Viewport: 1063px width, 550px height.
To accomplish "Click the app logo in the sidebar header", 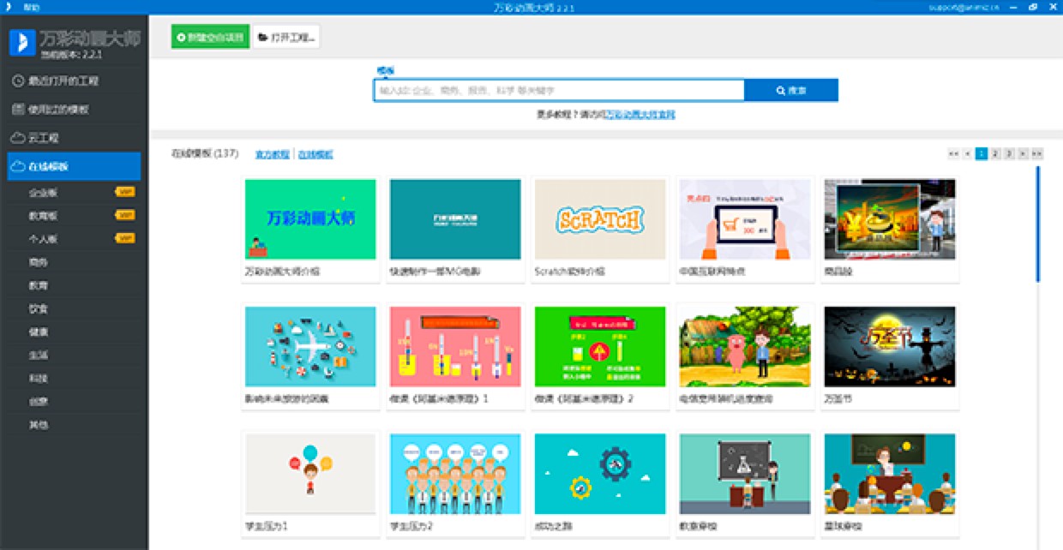I will (22, 42).
